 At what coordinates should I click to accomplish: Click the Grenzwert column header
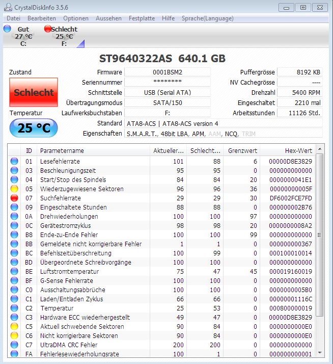[x=242, y=151]
